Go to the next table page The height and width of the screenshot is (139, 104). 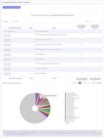(x=99, y=83)
